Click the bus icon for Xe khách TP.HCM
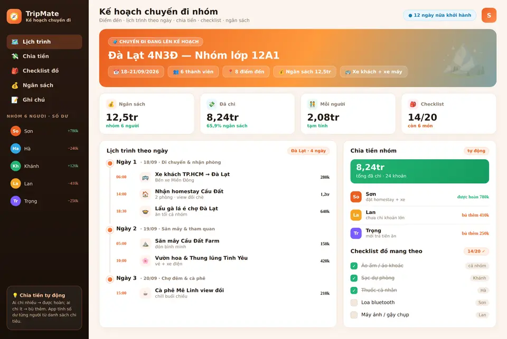 [146, 177]
